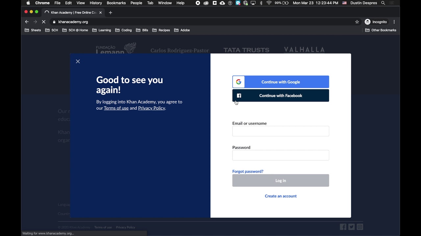The height and width of the screenshot is (236, 421).
Task: Click the Google logo on Continue with Google
Action: tap(239, 82)
